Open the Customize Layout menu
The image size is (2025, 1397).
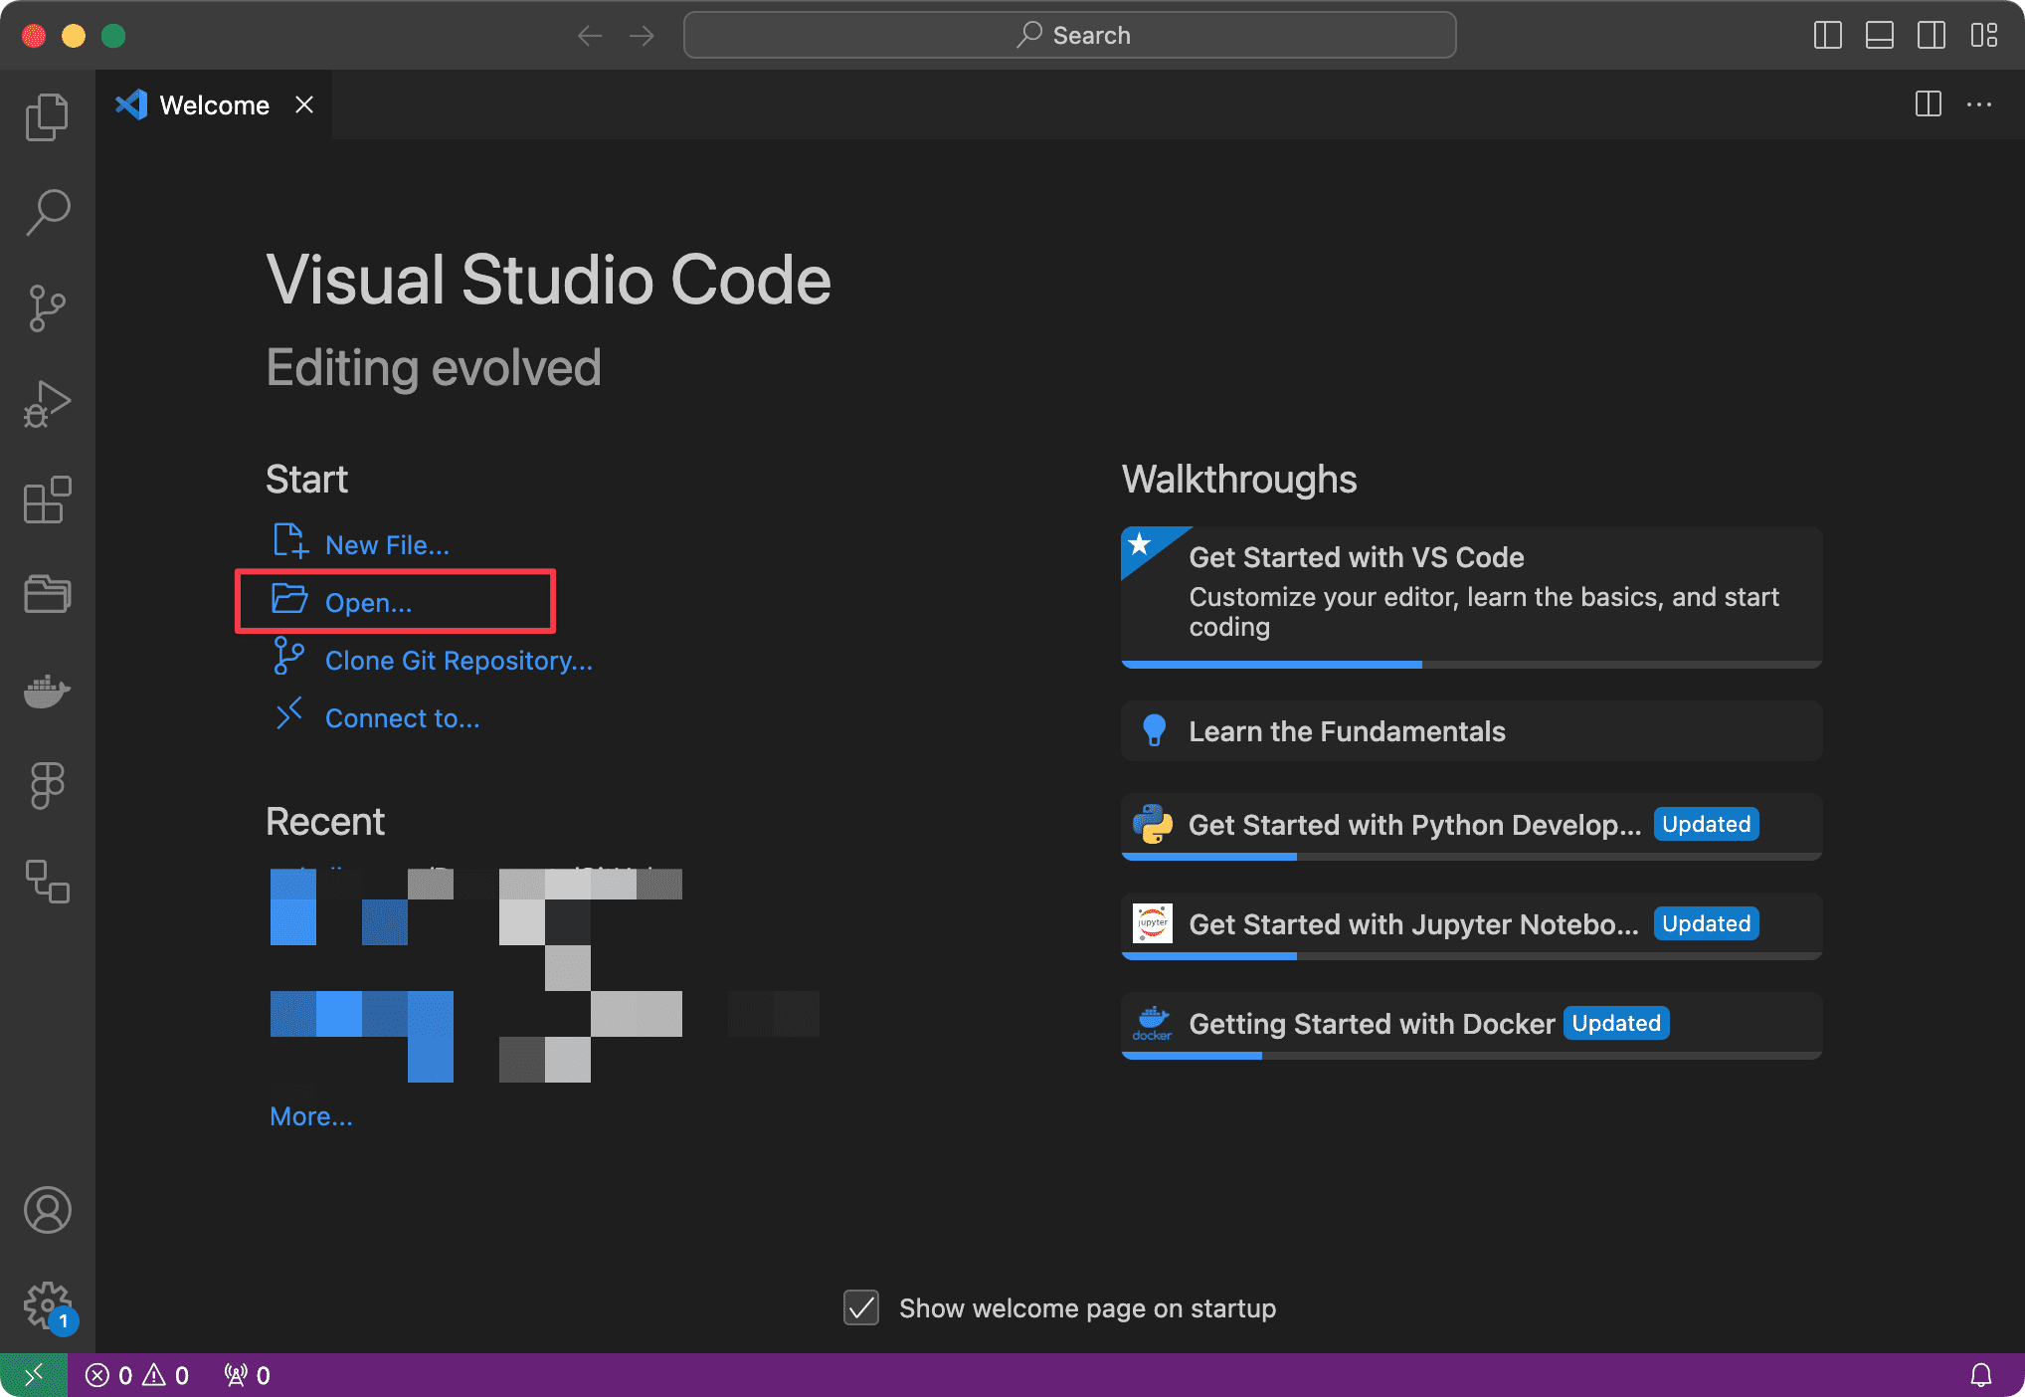coord(1983,36)
